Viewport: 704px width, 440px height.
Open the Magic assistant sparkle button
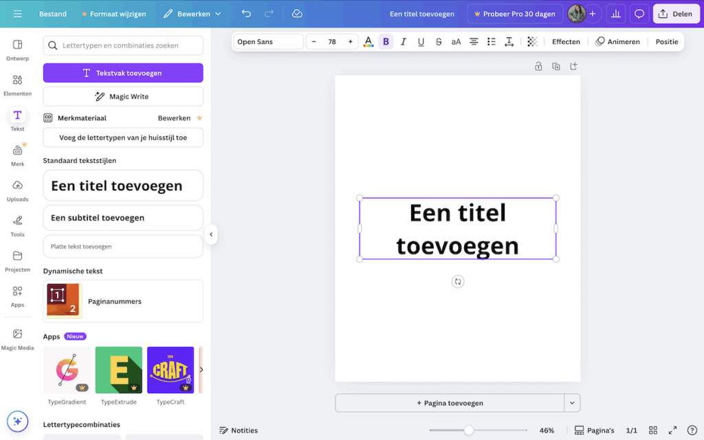pyautogui.click(x=18, y=421)
